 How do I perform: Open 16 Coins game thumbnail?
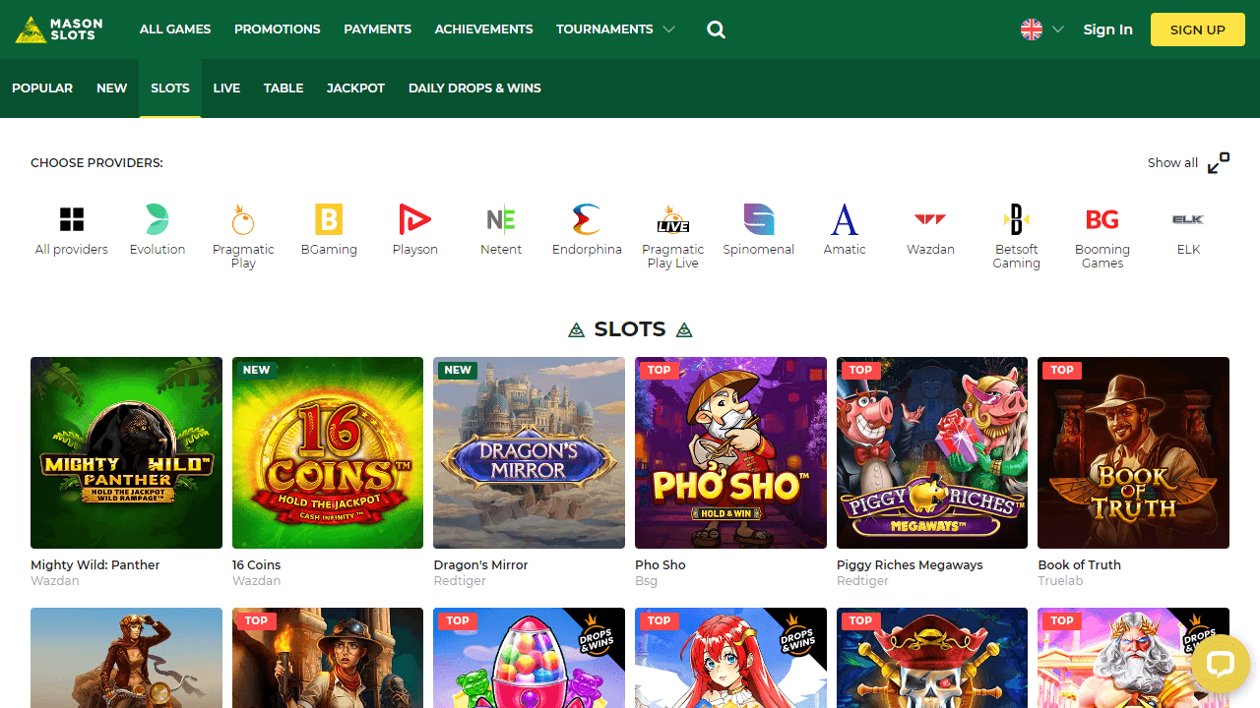coord(328,452)
